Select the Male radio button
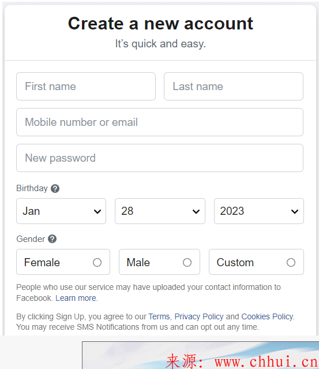Viewport: 319px width, 369px height. (187, 262)
